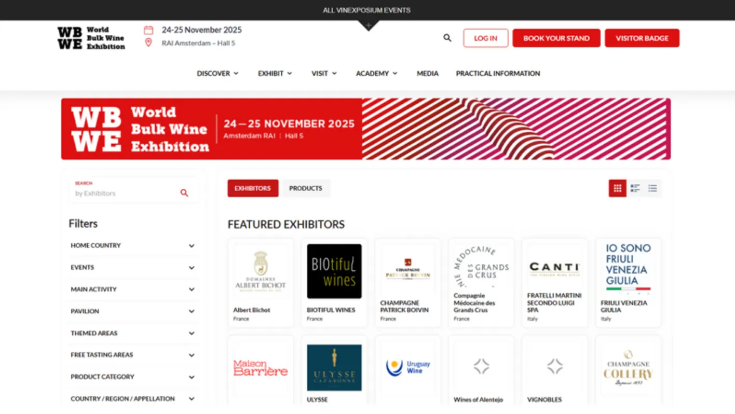735x414 pixels.
Task: Expand the All Vinexposium Events plus arrow
Action: (368, 25)
